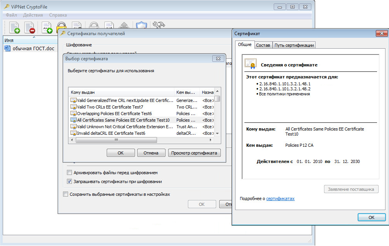Click the certificate badge icon beside Сведения о сертификате
Viewport: 389px width, 246px height.
(251, 64)
